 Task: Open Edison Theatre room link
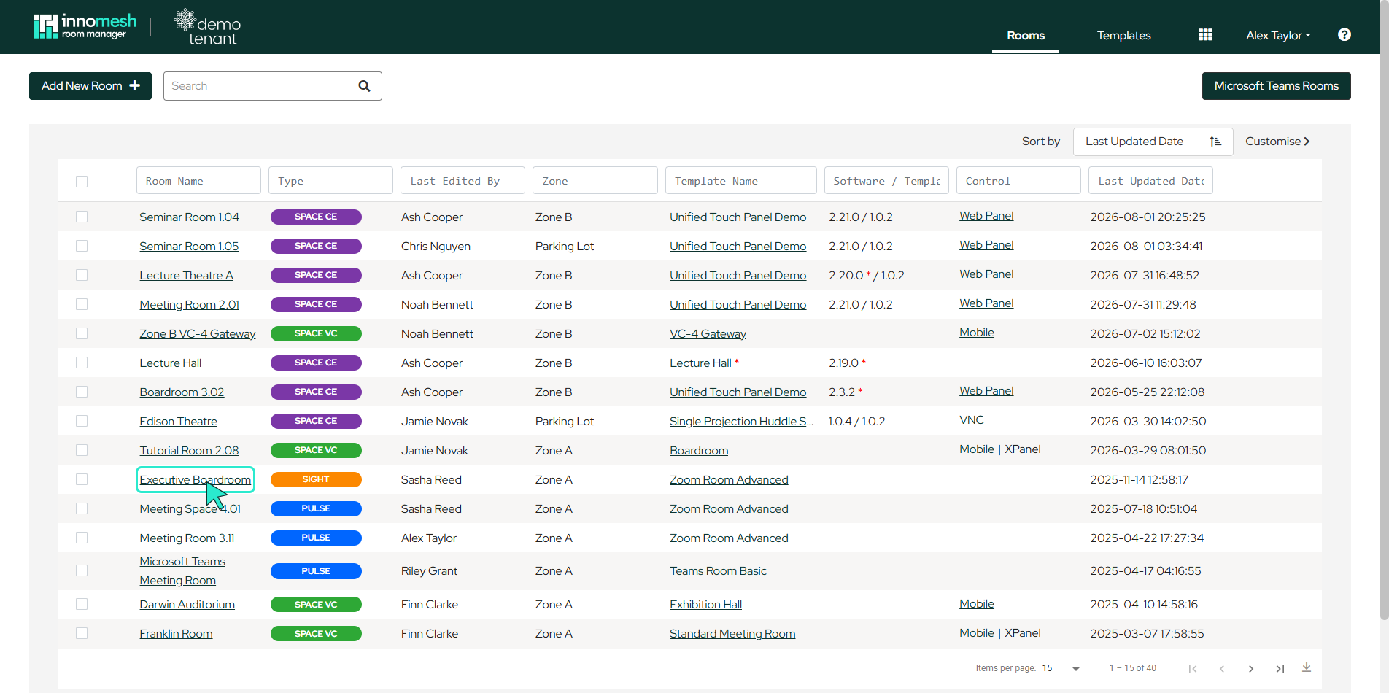[179, 421]
